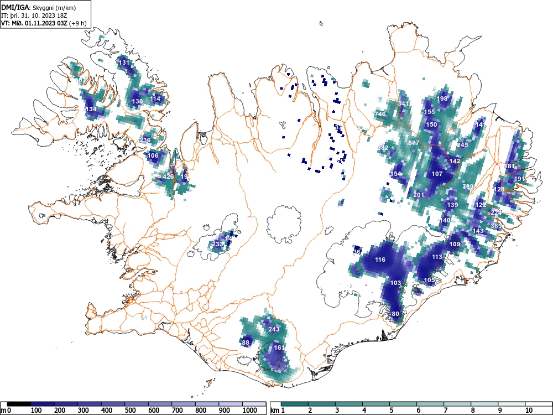This screenshot has height=415, width=553.
Task: Click the '10' label ending the kilometre legend
Action: click(528, 411)
